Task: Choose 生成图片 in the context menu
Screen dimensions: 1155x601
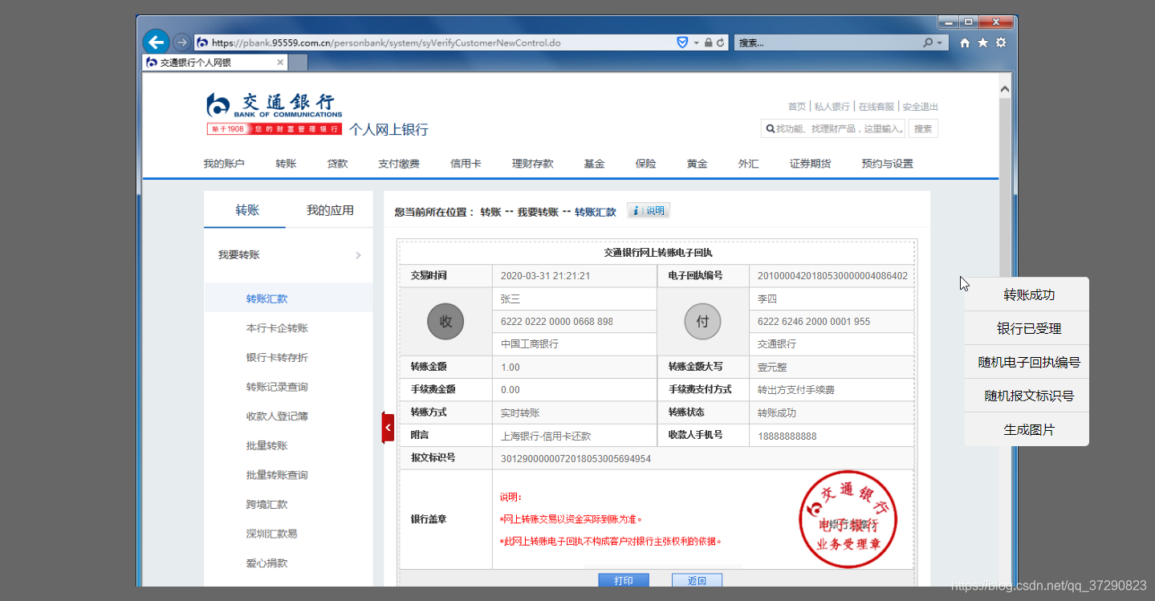Action: 1027,429
